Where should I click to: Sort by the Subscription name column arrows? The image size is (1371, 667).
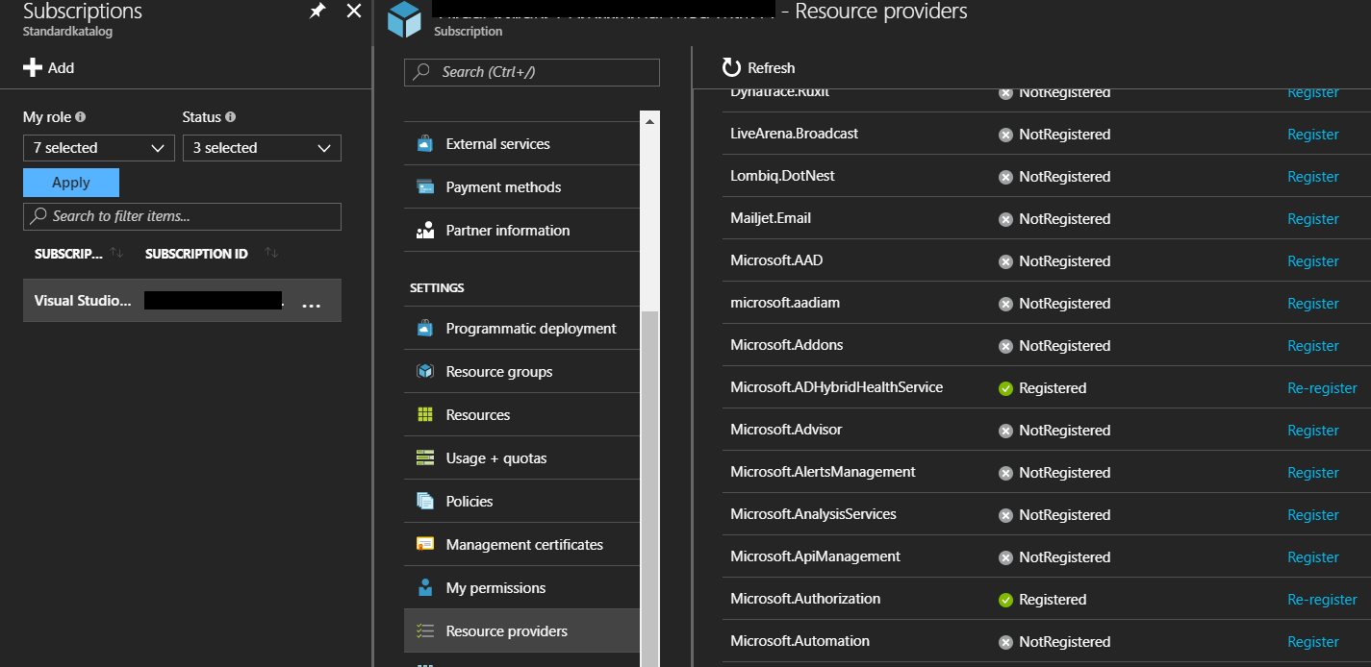[116, 253]
